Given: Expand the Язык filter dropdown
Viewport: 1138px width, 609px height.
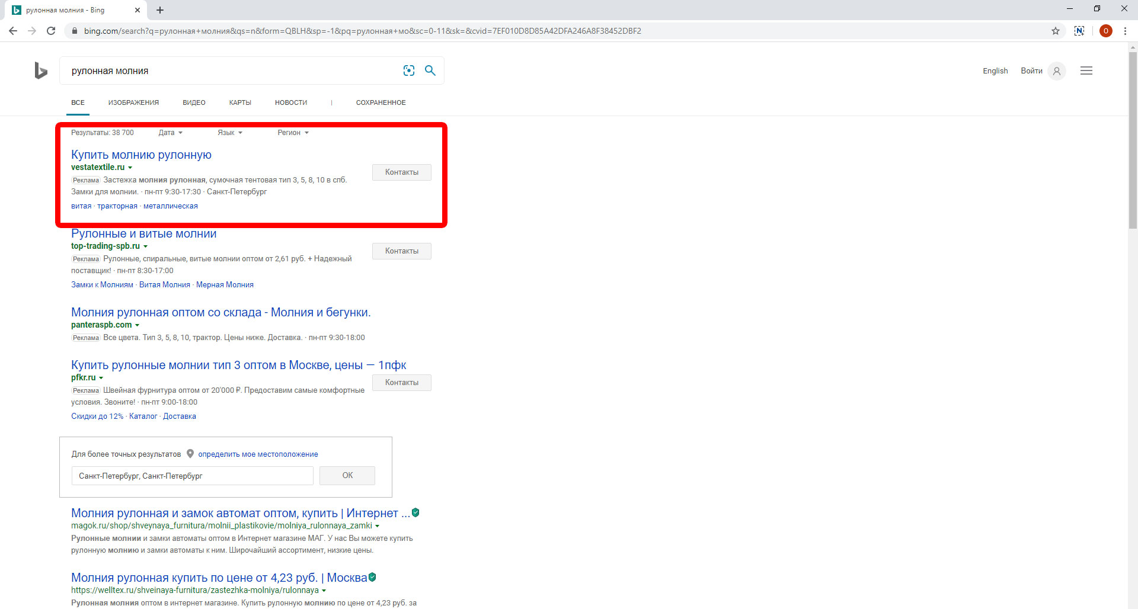Looking at the screenshot, I should tap(230, 133).
